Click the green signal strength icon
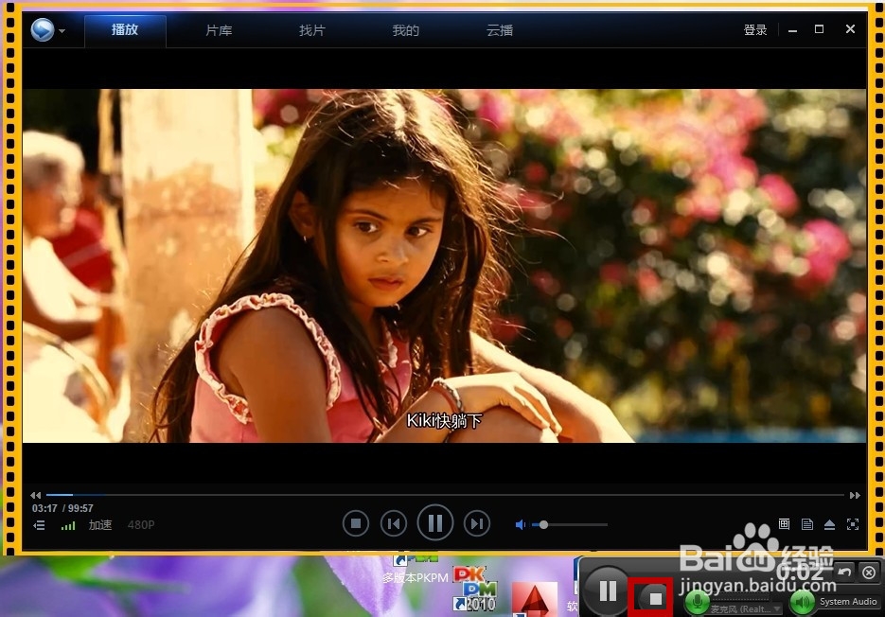This screenshot has height=617, width=885. coord(68,525)
